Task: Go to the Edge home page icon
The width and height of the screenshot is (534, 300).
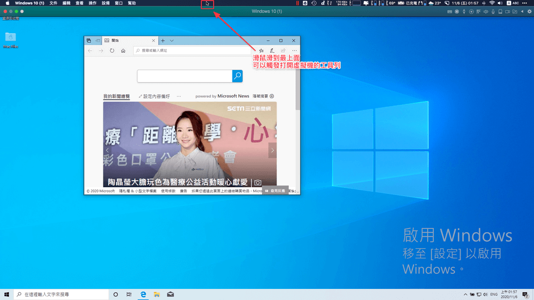Action: [x=123, y=51]
